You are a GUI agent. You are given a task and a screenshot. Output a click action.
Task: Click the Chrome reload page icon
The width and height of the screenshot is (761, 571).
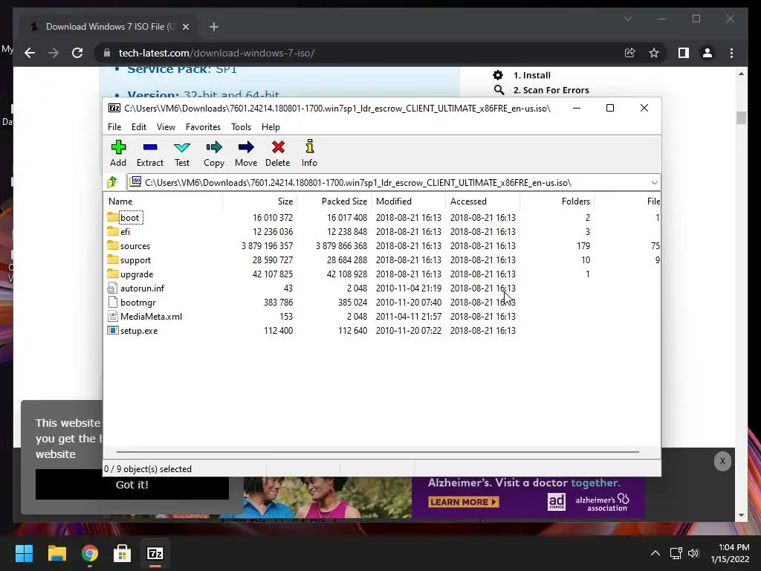(x=77, y=53)
